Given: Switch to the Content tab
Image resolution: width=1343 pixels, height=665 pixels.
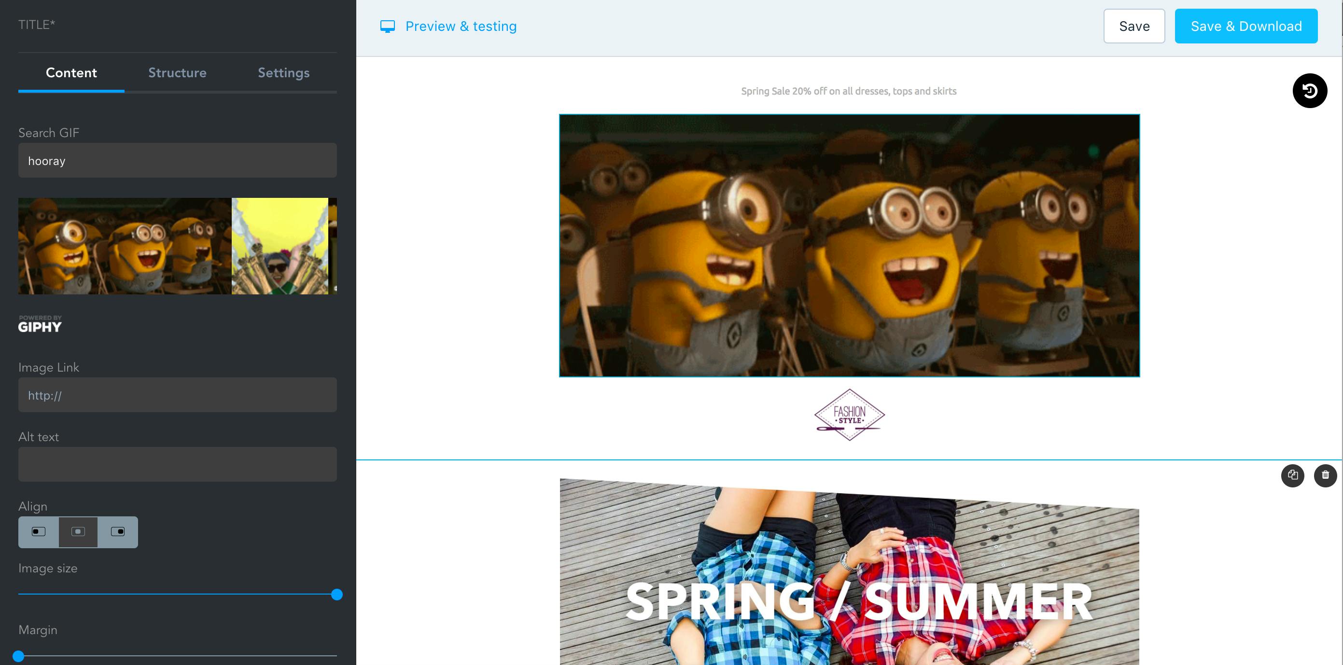Looking at the screenshot, I should pyautogui.click(x=71, y=73).
